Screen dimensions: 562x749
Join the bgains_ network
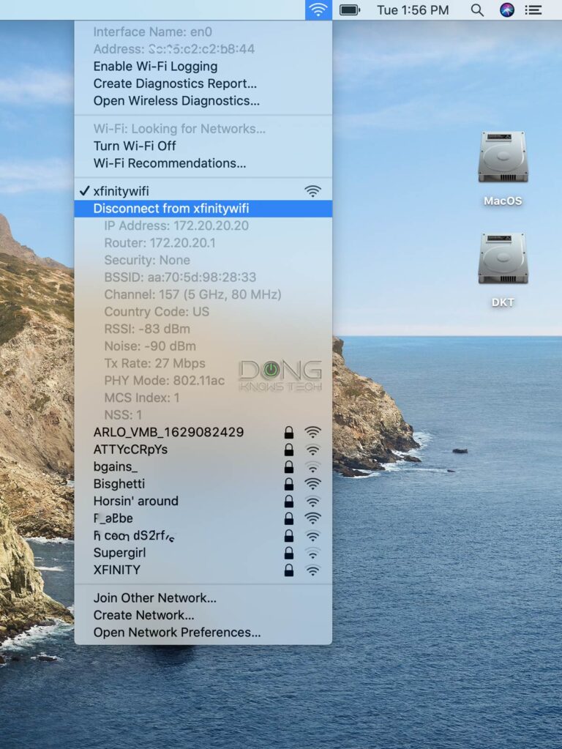tap(203, 466)
